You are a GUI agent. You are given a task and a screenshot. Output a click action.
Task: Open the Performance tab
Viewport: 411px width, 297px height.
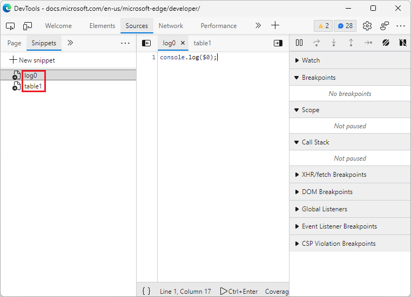click(x=219, y=26)
